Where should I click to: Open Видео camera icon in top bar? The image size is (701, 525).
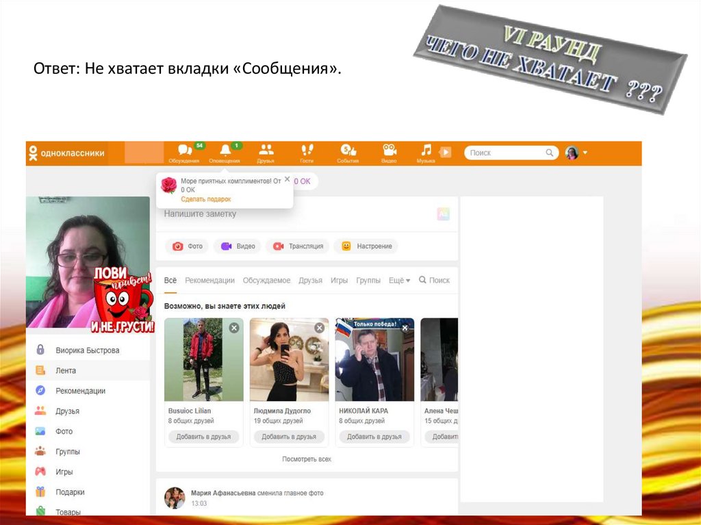click(389, 153)
